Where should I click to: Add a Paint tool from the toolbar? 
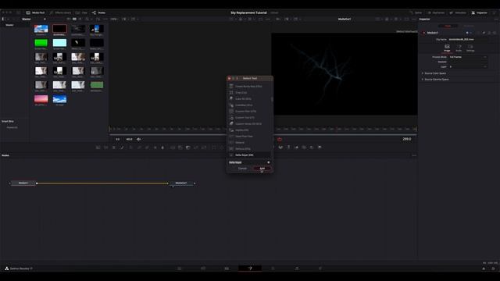(122, 148)
